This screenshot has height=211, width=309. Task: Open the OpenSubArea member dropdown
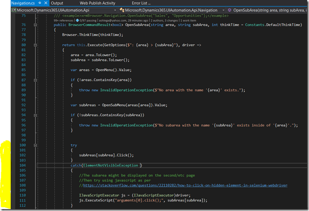(x=269, y=10)
